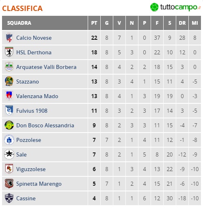Select the DR column header
This screenshot has height=208, width=203.
point(182,23)
